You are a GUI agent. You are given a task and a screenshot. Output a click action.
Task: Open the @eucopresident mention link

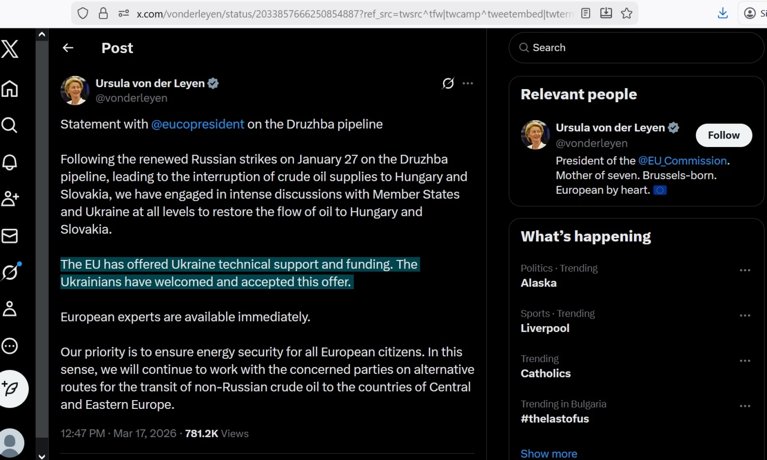(x=197, y=124)
